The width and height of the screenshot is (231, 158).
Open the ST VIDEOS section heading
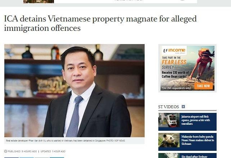pyautogui.click(x=168, y=107)
